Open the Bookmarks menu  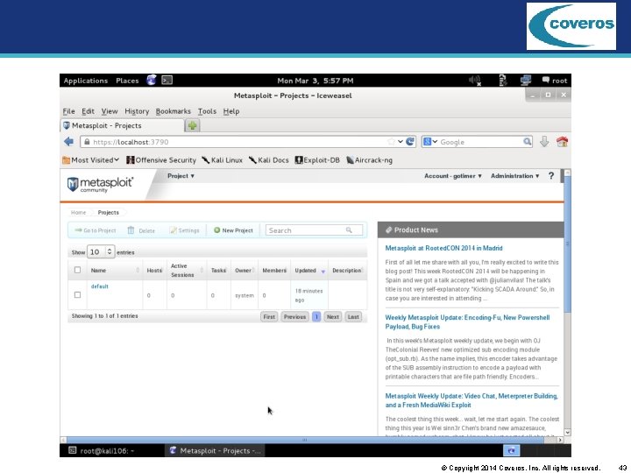click(173, 111)
